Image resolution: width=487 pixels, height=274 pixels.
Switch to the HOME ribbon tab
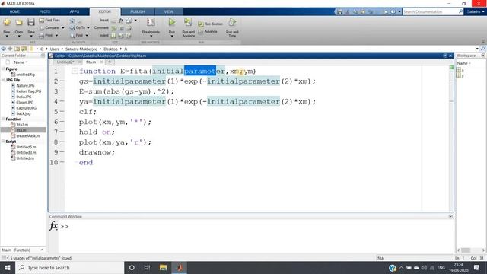14,12
